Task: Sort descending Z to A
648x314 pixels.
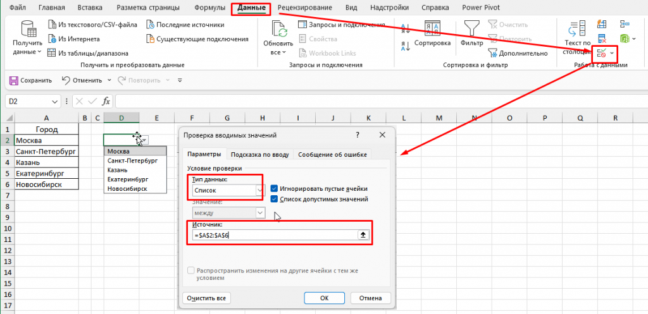Action: tap(406, 45)
